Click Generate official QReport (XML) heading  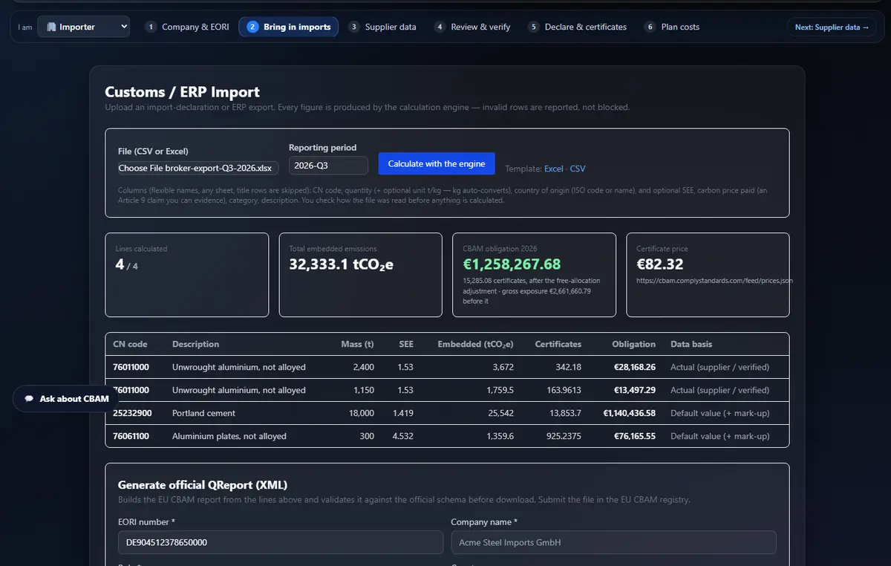tap(203, 484)
